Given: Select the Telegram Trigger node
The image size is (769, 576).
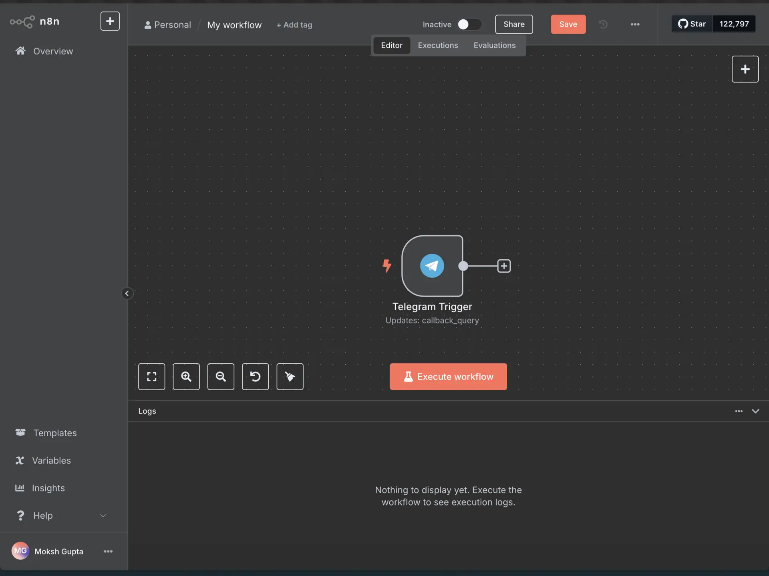Looking at the screenshot, I should (x=432, y=266).
